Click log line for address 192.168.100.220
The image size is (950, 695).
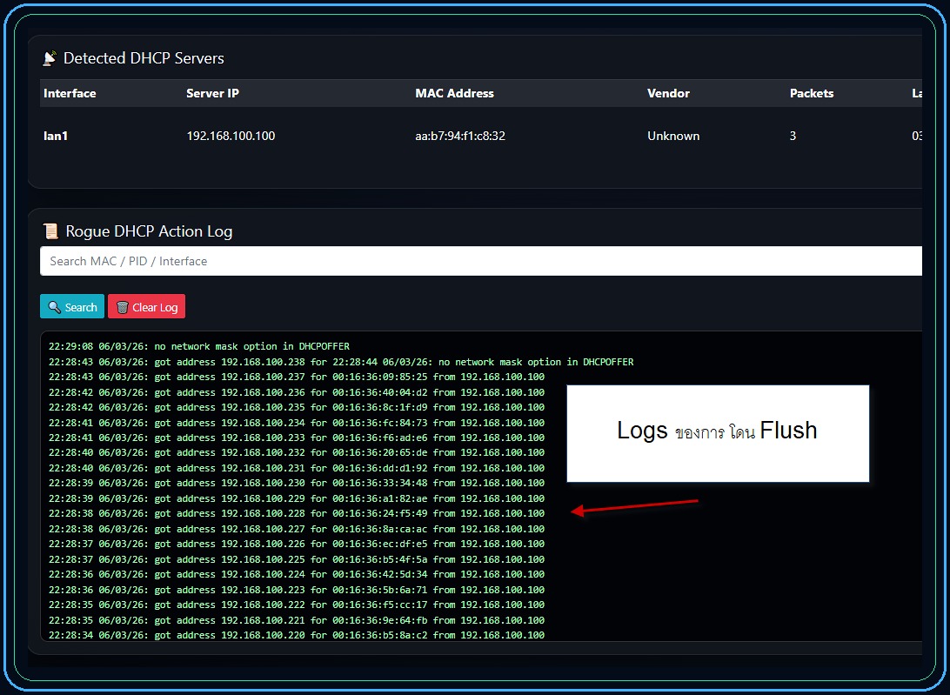[297, 635]
